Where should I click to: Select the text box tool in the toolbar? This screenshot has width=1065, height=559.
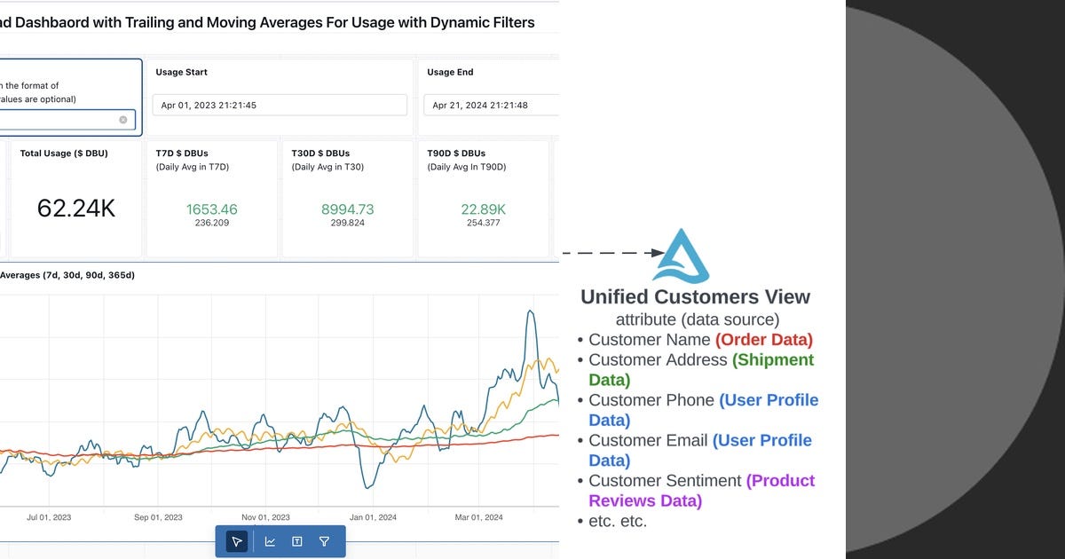296,541
